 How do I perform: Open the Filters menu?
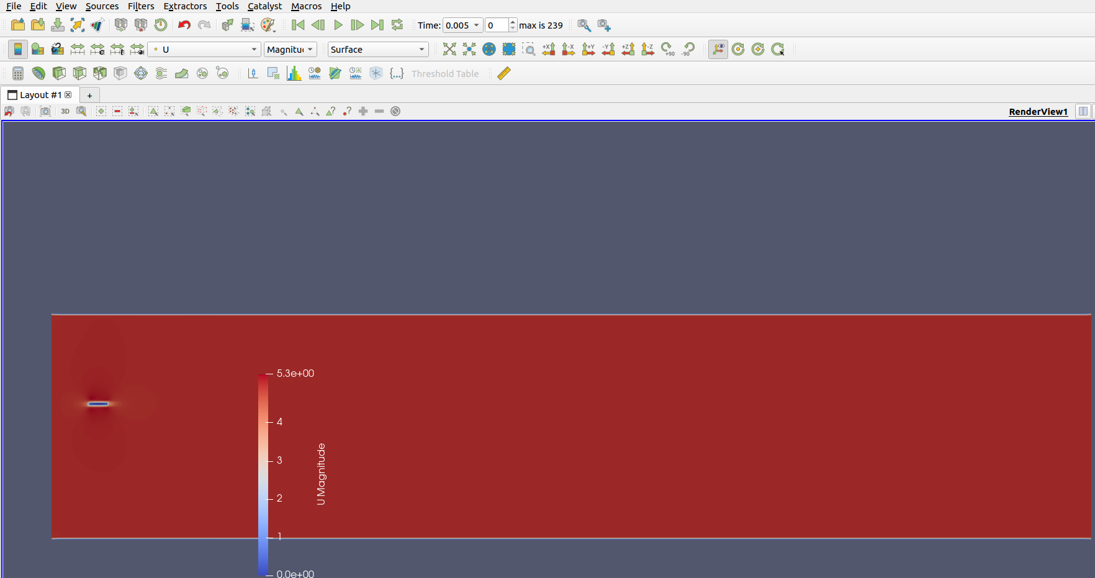click(141, 6)
